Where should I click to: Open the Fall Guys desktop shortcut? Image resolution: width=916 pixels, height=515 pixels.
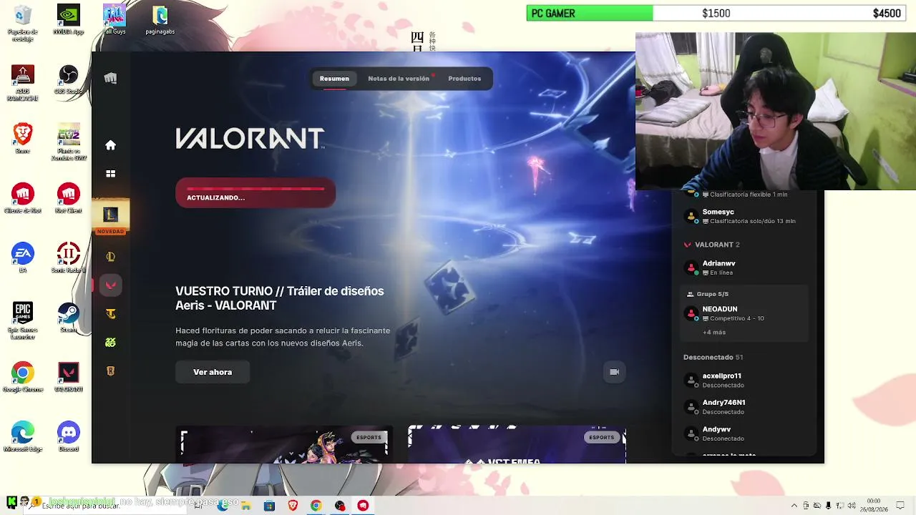coord(114,20)
